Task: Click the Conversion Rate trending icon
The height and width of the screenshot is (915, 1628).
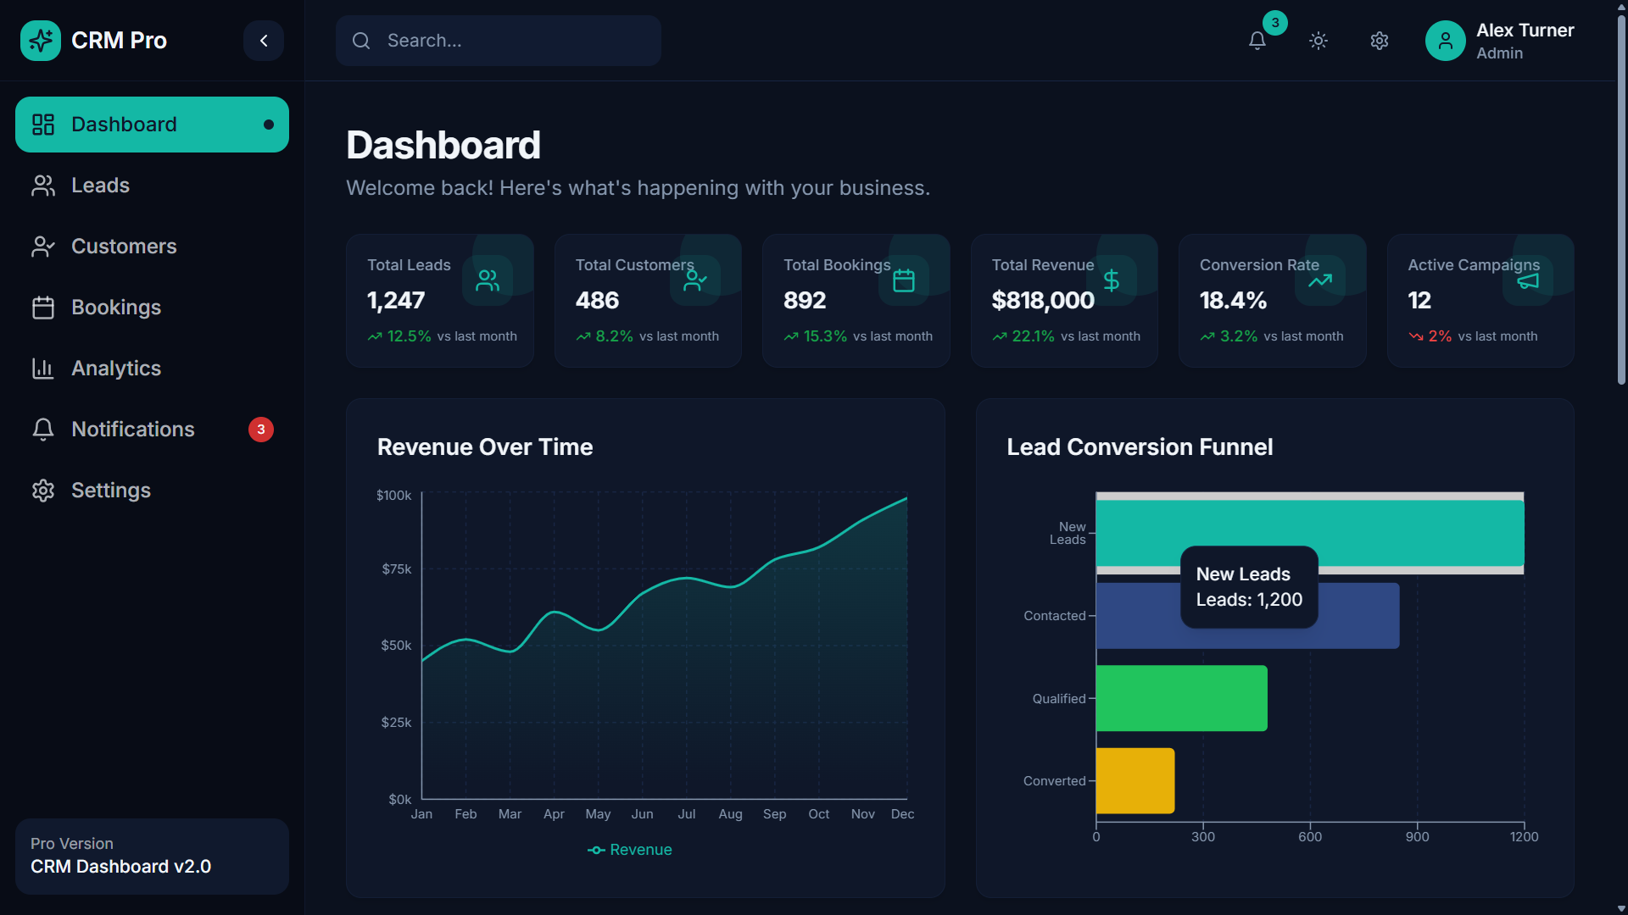Action: click(x=1320, y=280)
